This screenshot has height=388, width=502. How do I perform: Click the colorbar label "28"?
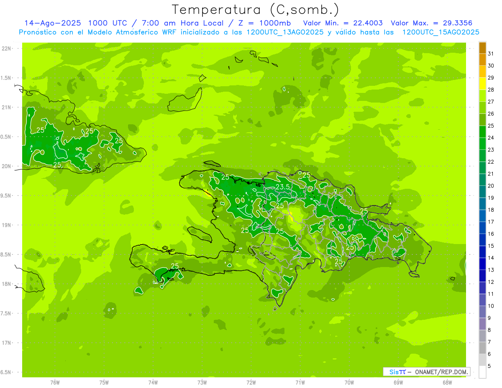[491, 90]
